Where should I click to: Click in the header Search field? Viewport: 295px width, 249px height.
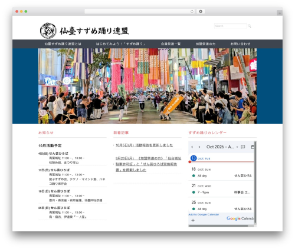click(231, 26)
